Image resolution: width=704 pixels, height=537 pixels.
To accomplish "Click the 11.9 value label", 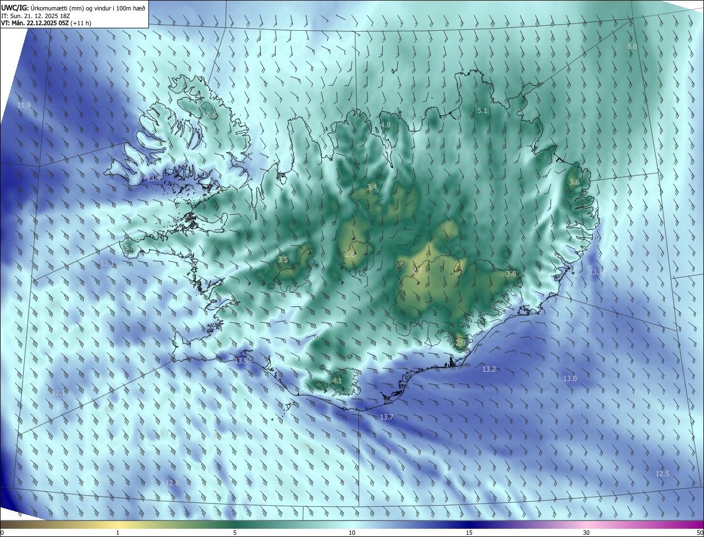I will [x=24, y=105].
